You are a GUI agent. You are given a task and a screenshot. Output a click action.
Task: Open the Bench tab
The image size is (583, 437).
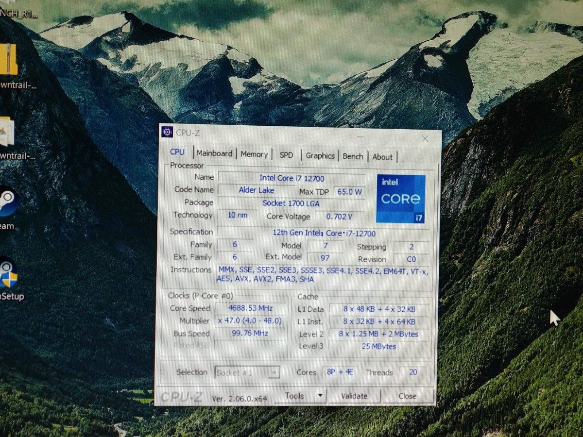coord(353,156)
